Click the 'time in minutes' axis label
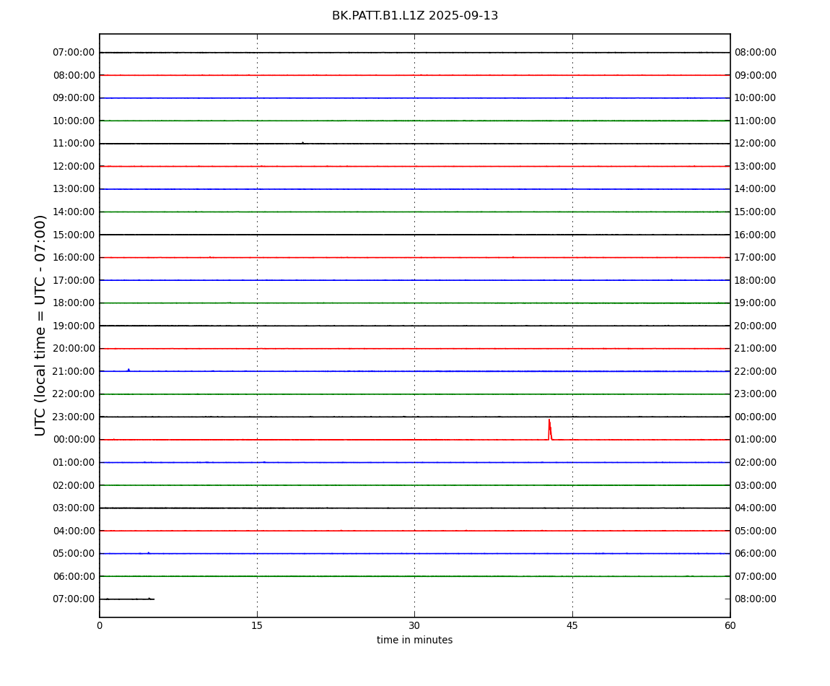The image size is (830, 686). point(414,640)
